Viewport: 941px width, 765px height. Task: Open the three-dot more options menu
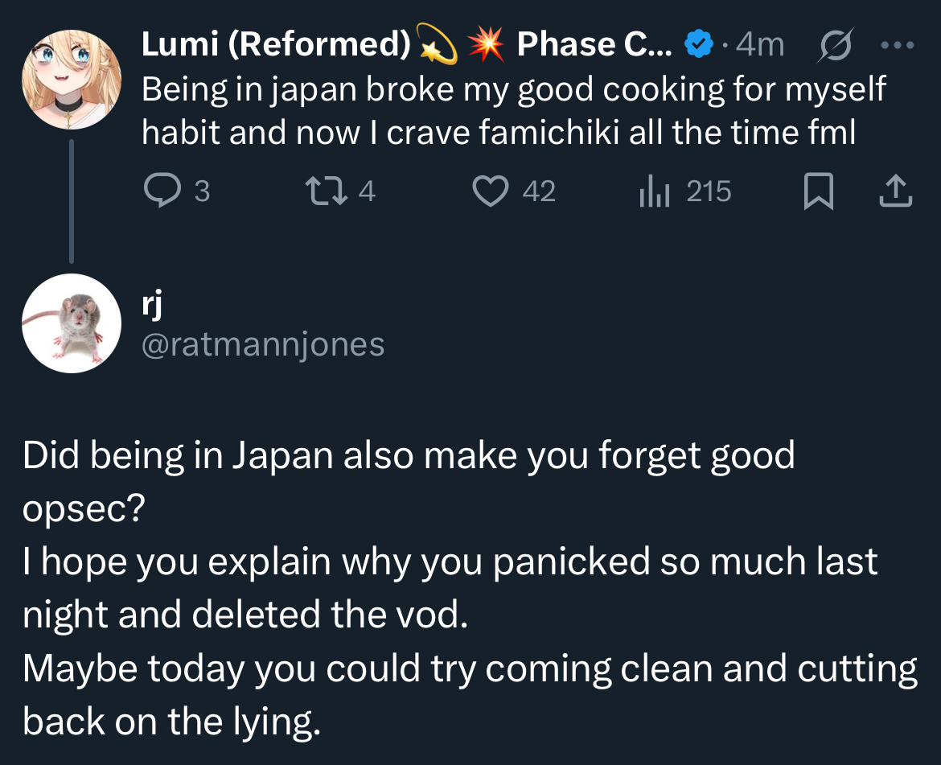[x=898, y=46]
